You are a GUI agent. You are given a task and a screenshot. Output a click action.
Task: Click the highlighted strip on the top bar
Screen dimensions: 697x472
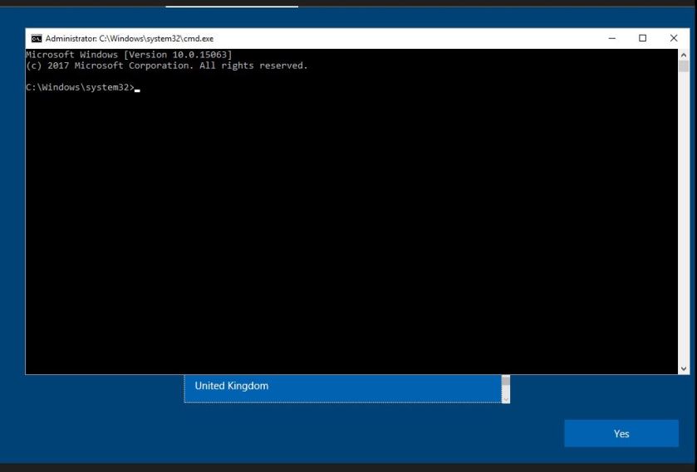click(x=231, y=4)
